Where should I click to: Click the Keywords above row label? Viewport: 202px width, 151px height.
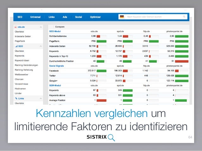pos(57,95)
